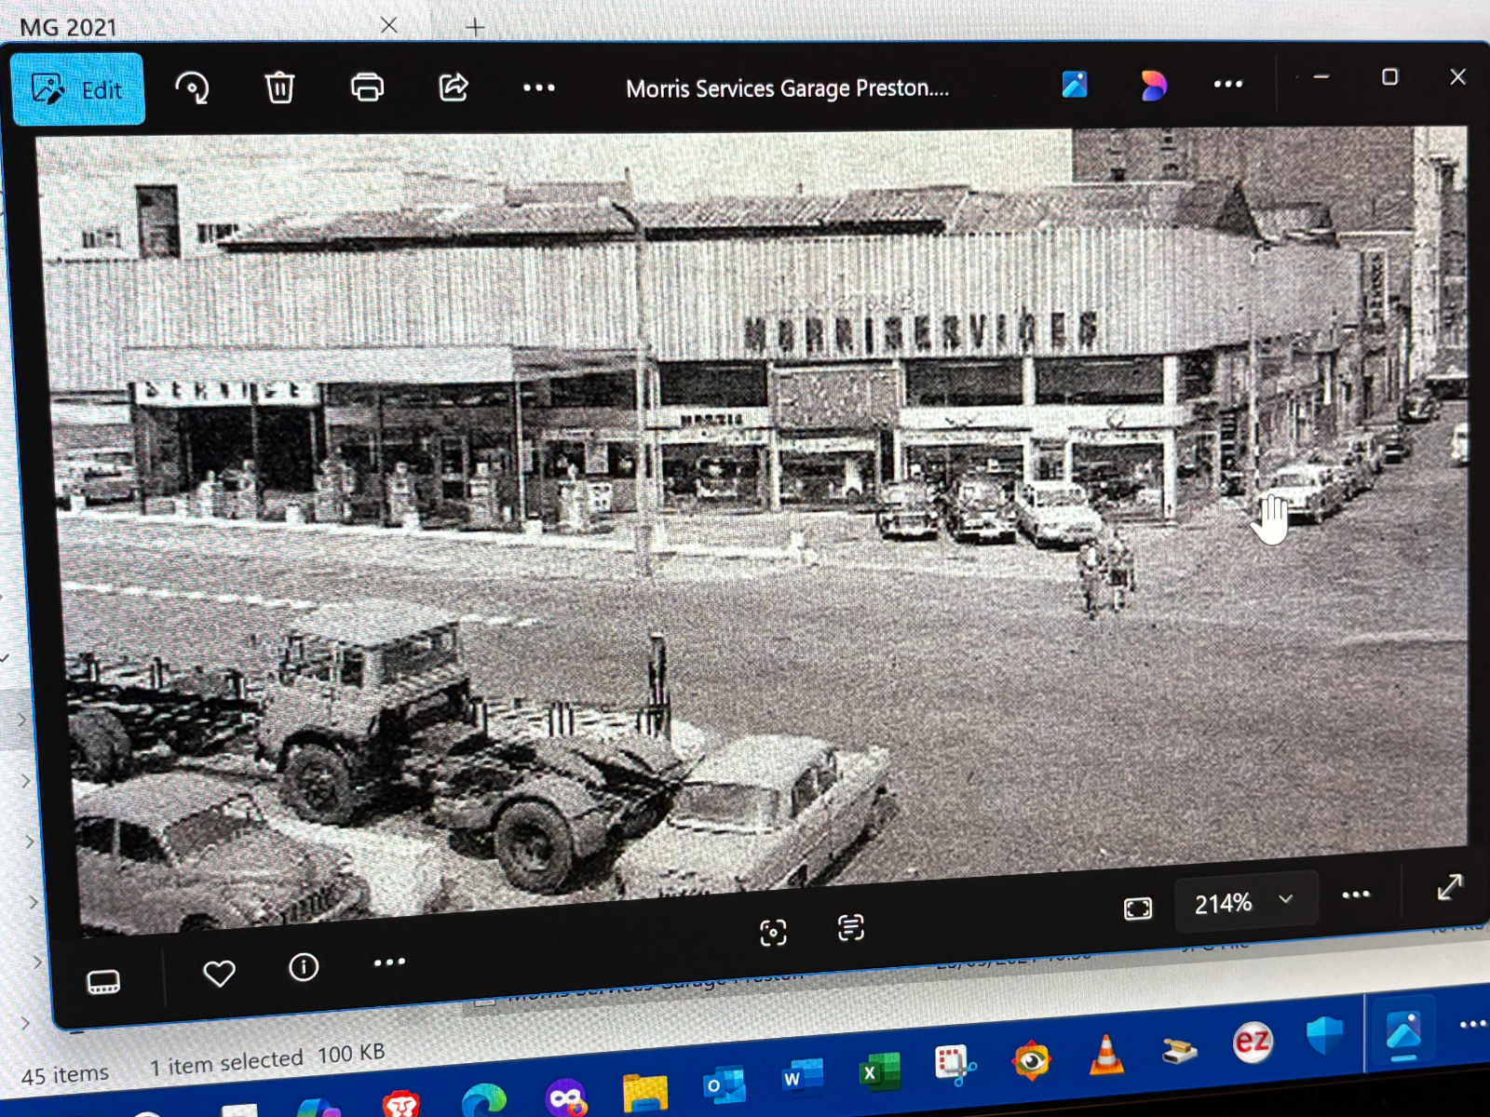Open the Share icon in Photos toolbar
Screen dimensions: 1490x1117
pos(454,87)
